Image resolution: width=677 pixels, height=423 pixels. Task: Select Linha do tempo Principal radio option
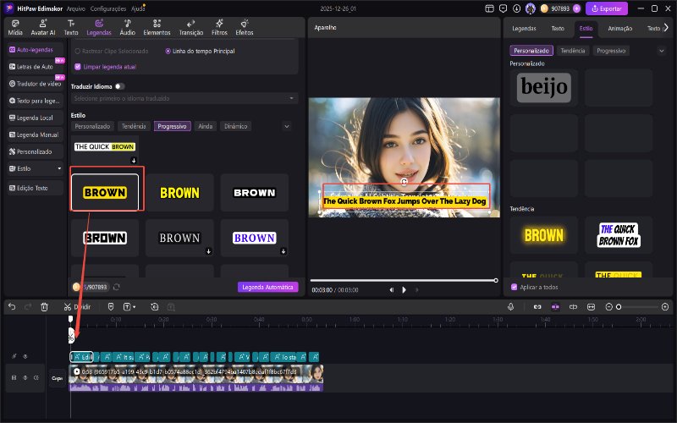pyautogui.click(x=168, y=52)
